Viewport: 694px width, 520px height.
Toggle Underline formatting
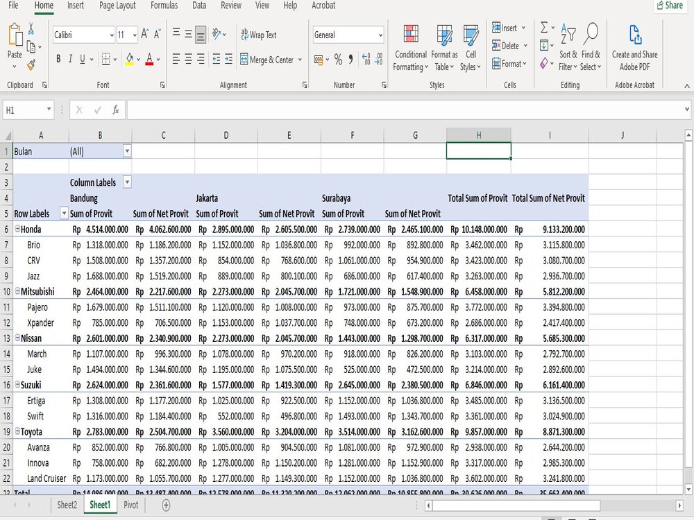(83, 59)
